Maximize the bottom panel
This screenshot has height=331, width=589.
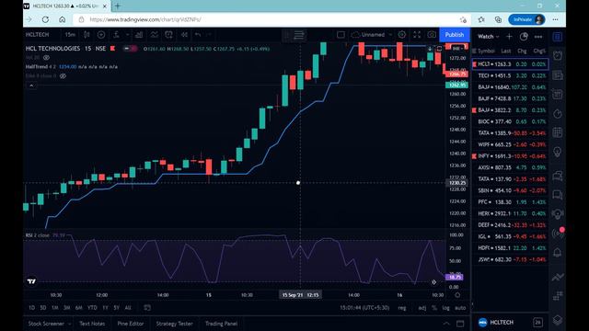pyautogui.click(x=460, y=324)
